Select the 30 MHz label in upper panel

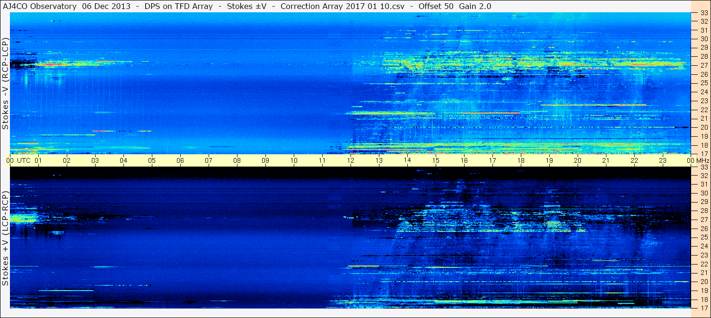pyautogui.click(x=704, y=39)
